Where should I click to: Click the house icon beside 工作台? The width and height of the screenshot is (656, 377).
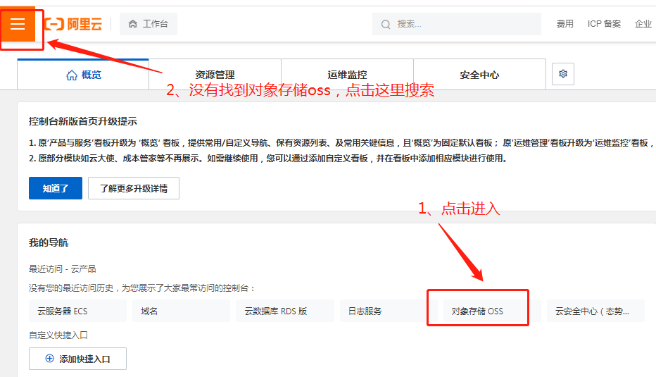pyautogui.click(x=132, y=24)
